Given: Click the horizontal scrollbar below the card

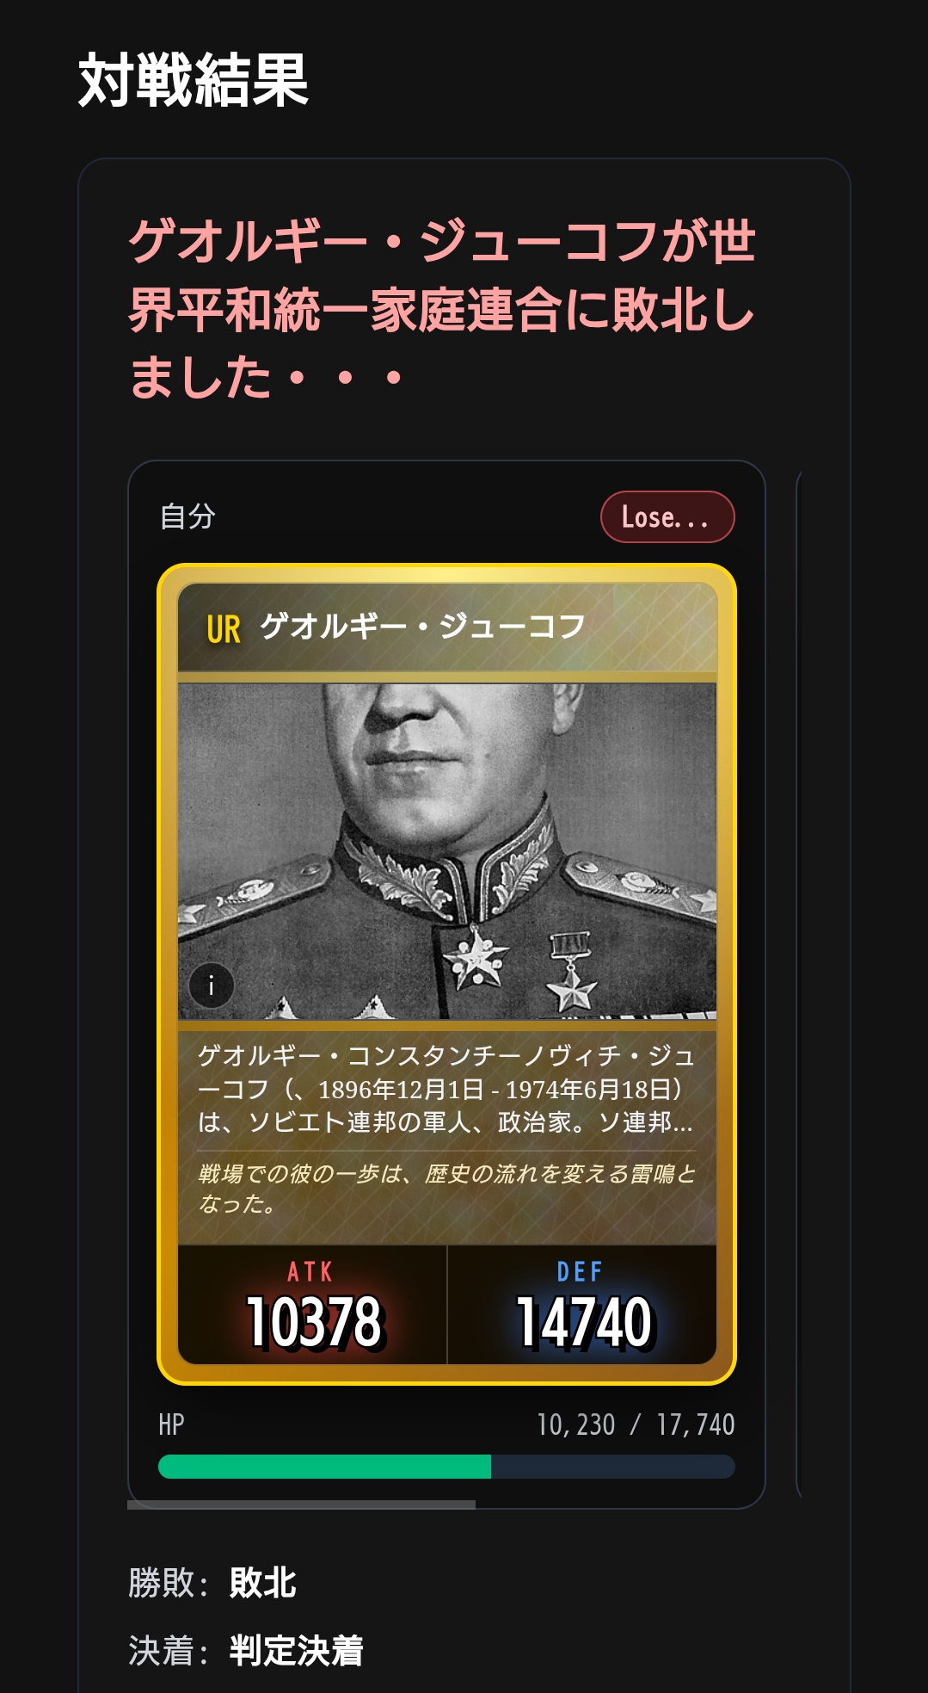Looking at the screenshot, I should (301, 1505).
